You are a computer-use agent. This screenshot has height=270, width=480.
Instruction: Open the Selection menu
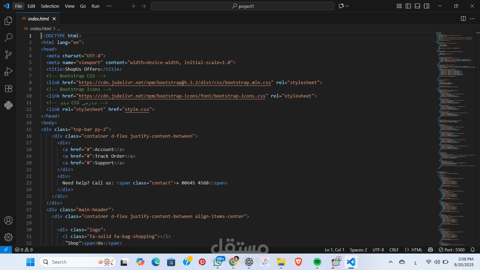[50, 6]
